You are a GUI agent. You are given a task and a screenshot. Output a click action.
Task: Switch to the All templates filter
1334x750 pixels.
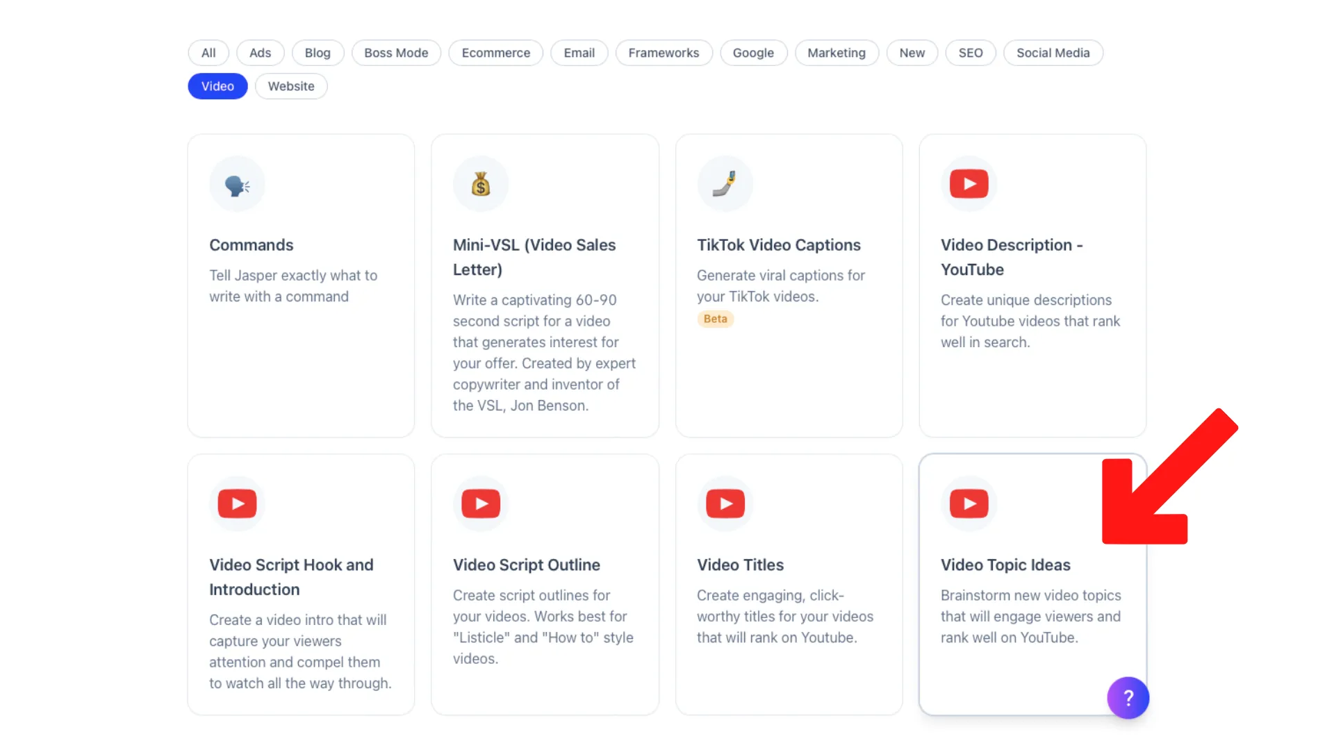[x=208, y=53]
